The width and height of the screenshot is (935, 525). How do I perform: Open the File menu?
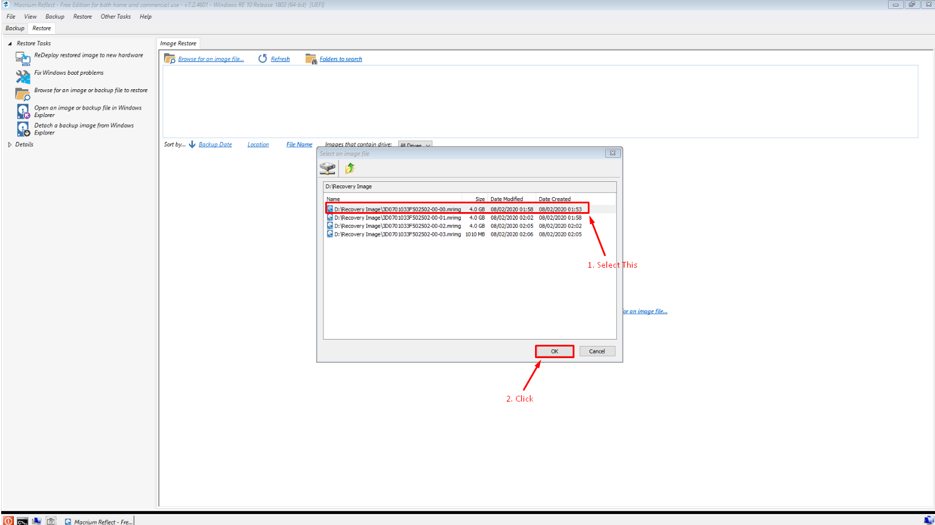11,16
